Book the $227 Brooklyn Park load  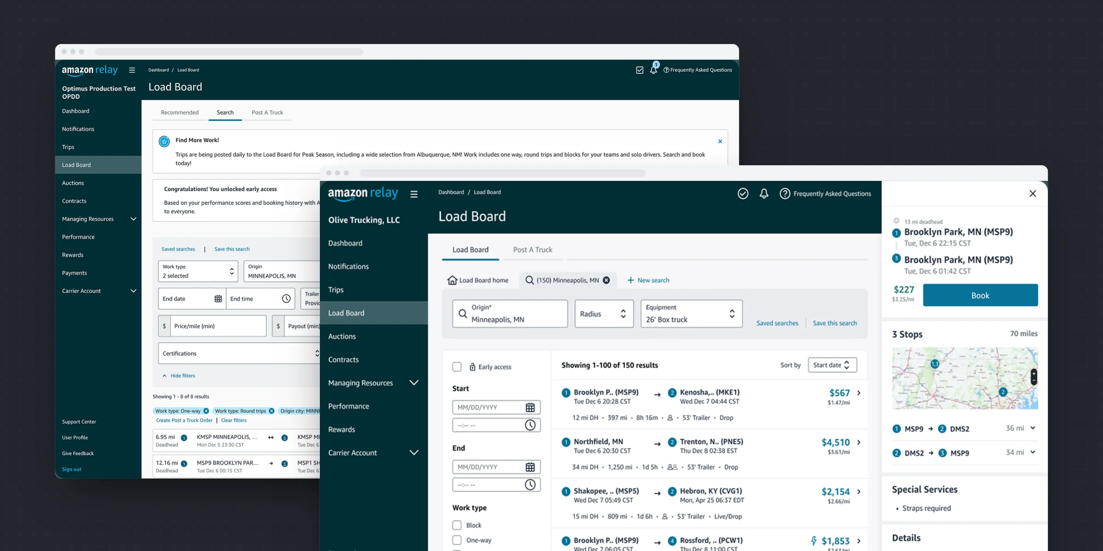coord(980,295)
